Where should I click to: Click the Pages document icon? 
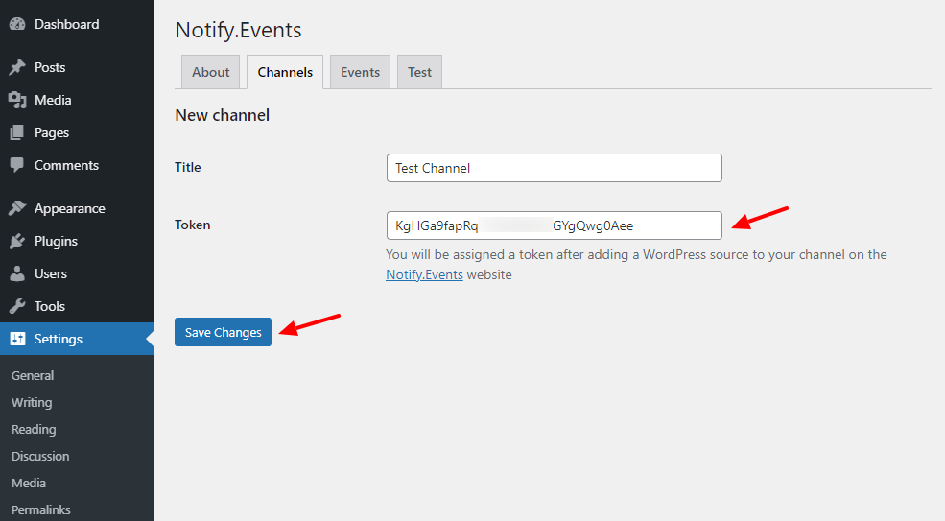[x=17, y=132]
